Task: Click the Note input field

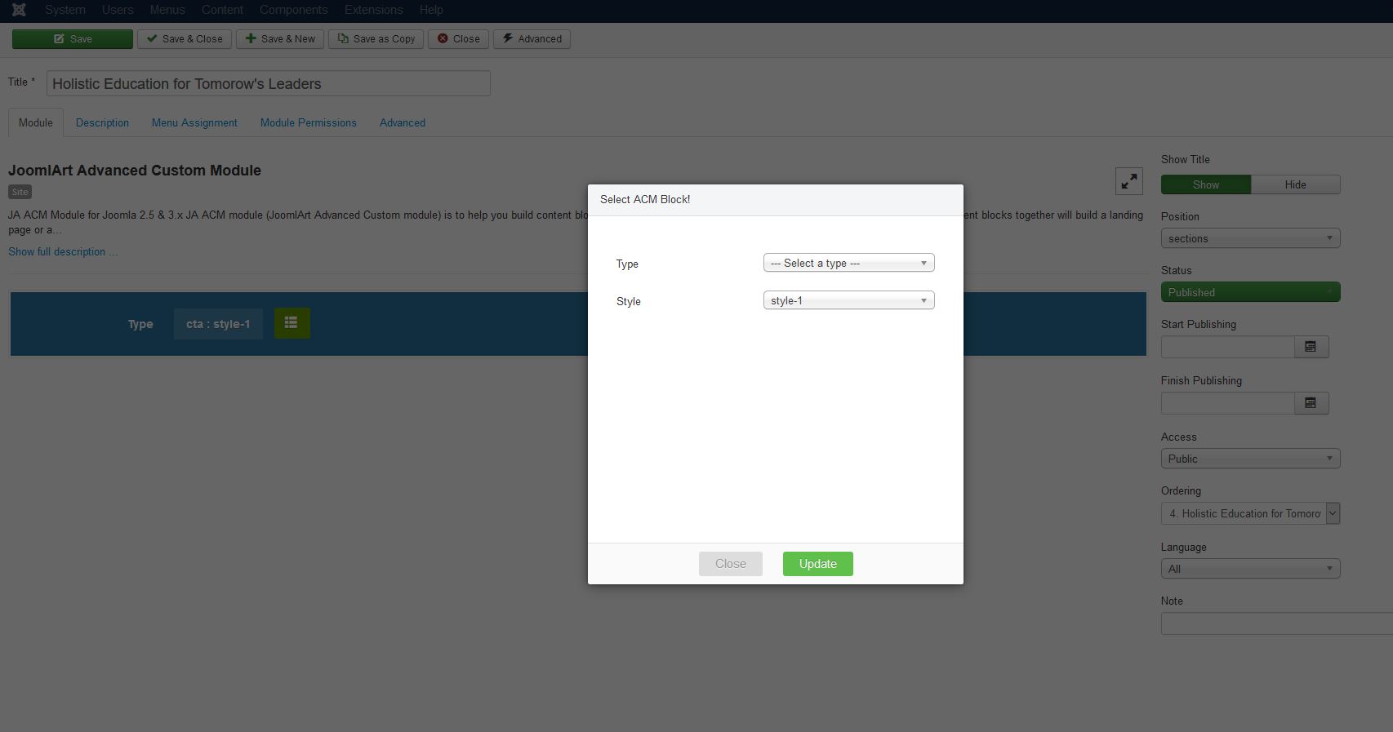Action: 1277,623
